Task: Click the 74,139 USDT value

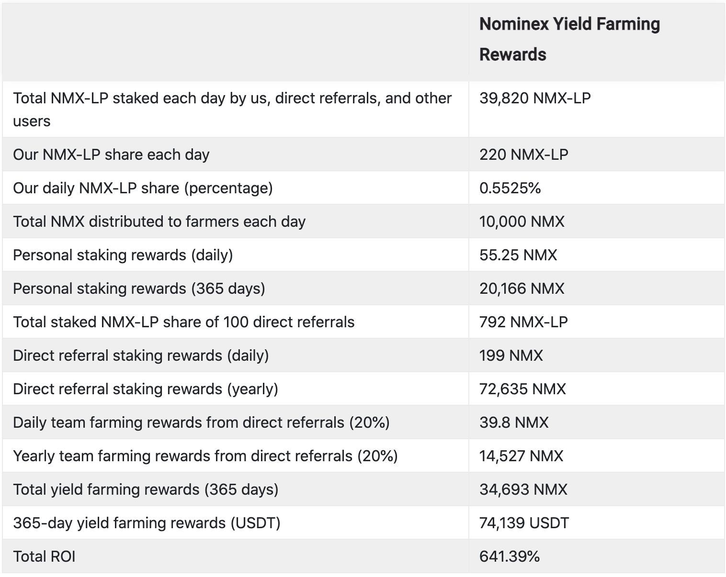Action: (x=524, y=523)
